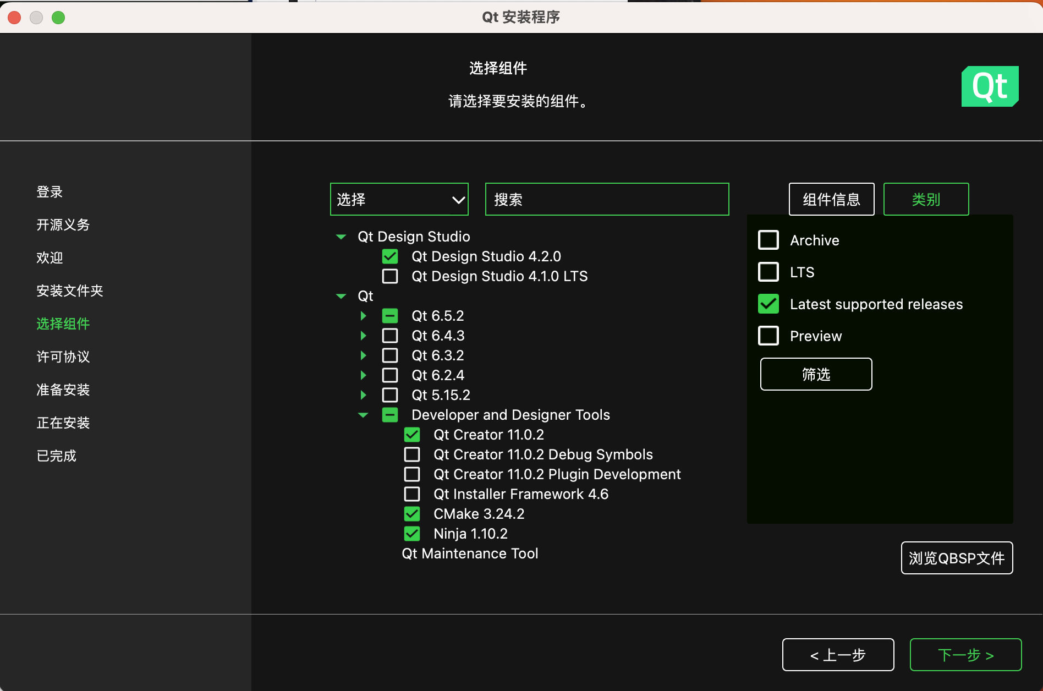Enable Qt Creator 11.0.2 Debug Symbols

(x=412, y=454)
